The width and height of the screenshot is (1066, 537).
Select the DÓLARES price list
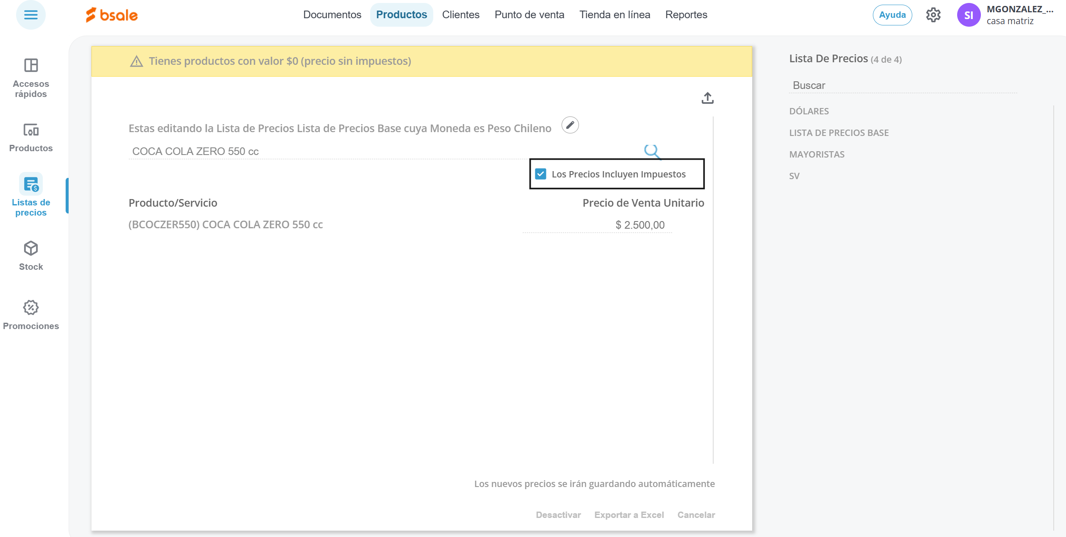[x=808, y=111]
